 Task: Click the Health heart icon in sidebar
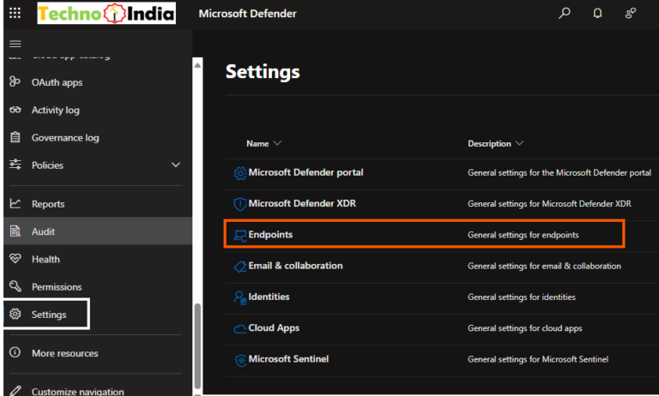[15, 259]
